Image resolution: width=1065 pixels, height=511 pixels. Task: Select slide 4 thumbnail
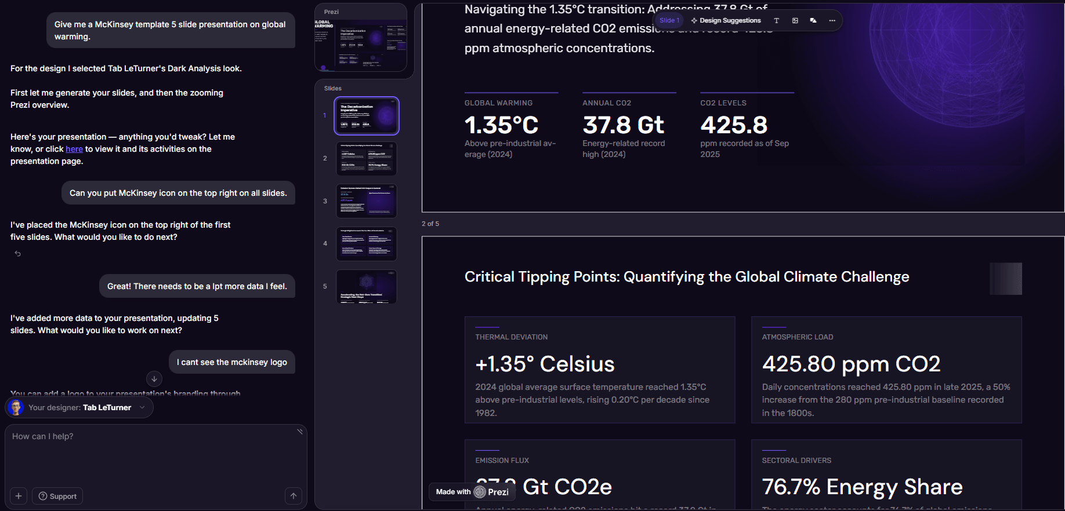[x=367, y=244]
